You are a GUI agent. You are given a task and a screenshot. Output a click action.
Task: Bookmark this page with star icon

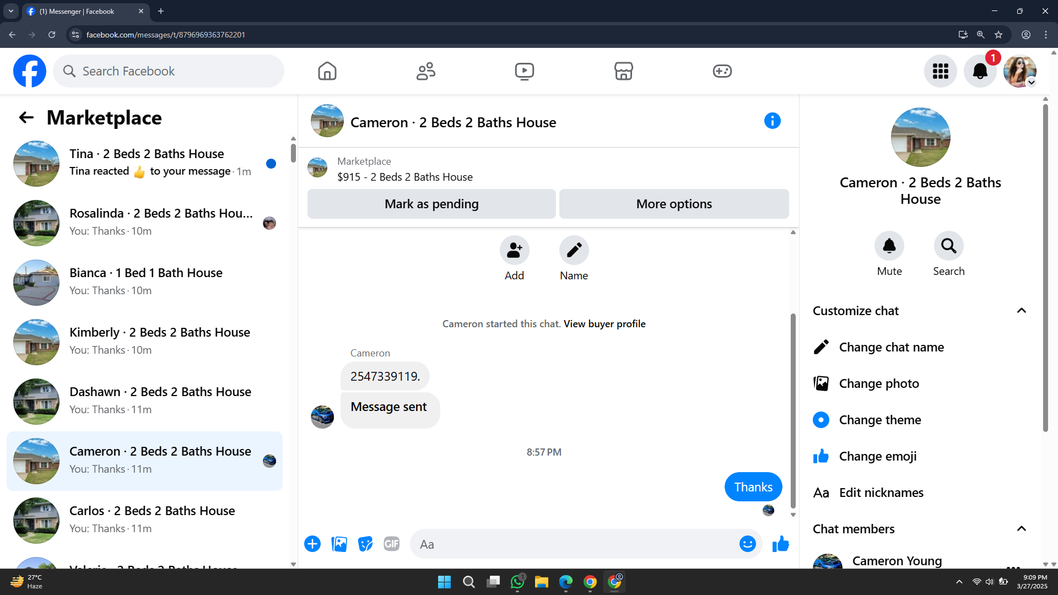coord(998,35)
